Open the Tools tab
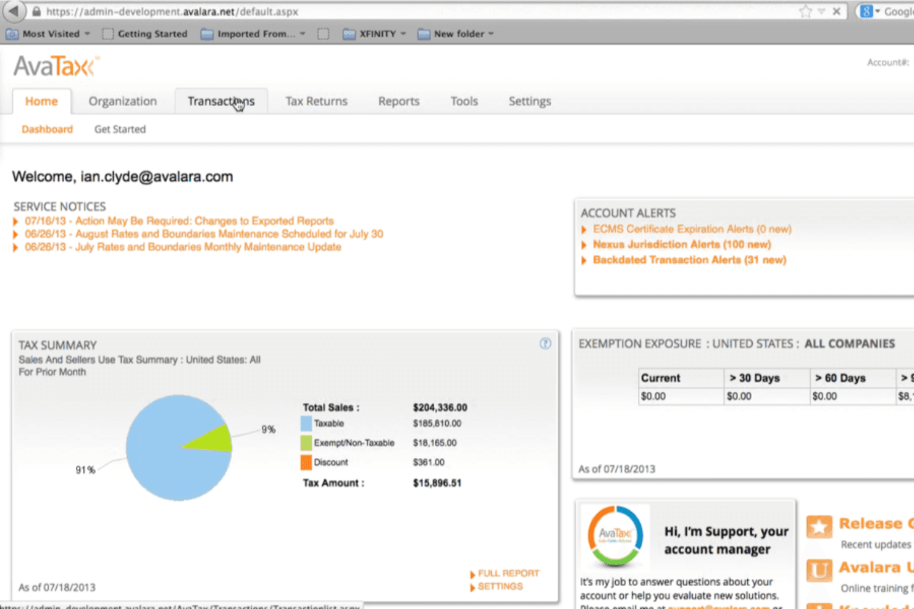The image size is (914, 609). (464, 101)
